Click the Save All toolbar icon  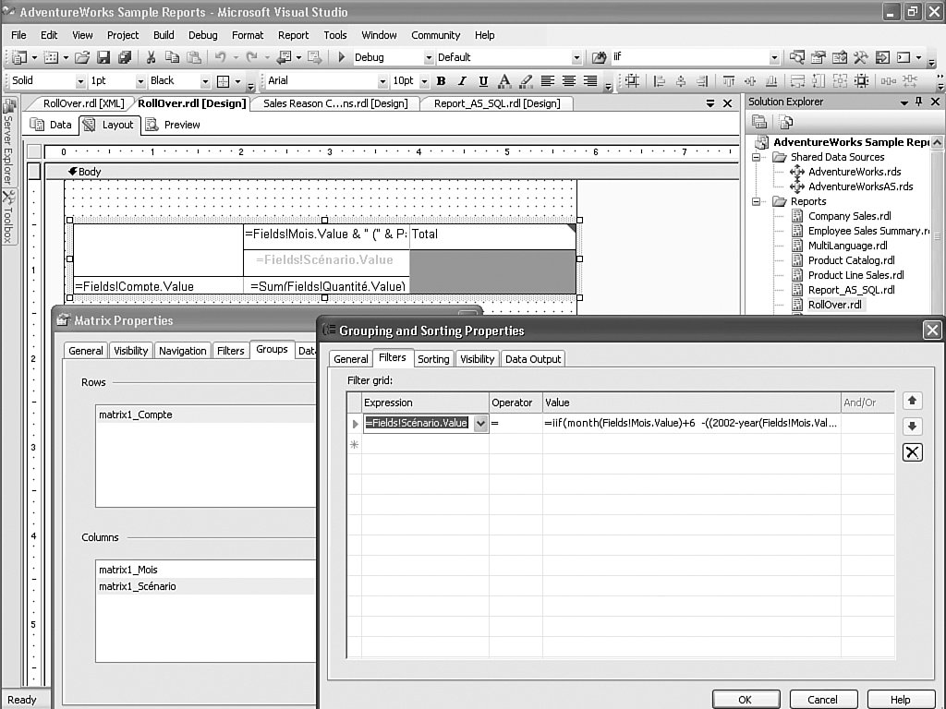125,57
